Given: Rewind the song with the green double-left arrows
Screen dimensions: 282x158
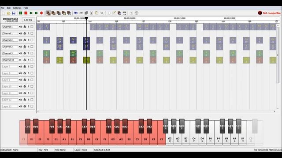Looking at the screenshot, I should (x=31, y=13).
